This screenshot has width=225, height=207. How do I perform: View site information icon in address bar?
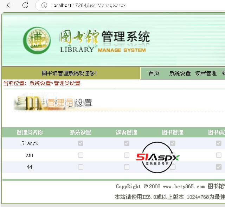[x=44, y=6]
